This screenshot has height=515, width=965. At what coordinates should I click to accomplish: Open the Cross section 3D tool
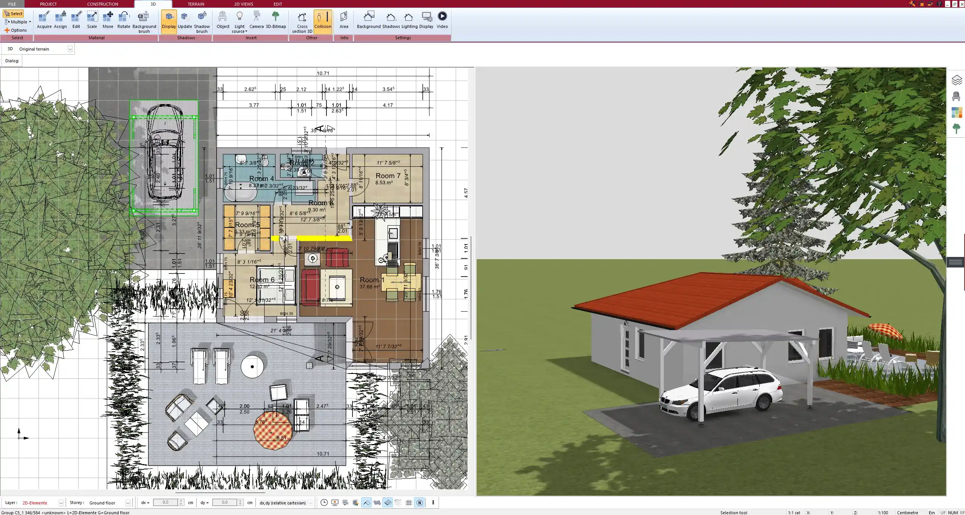[x=301, y=21]
